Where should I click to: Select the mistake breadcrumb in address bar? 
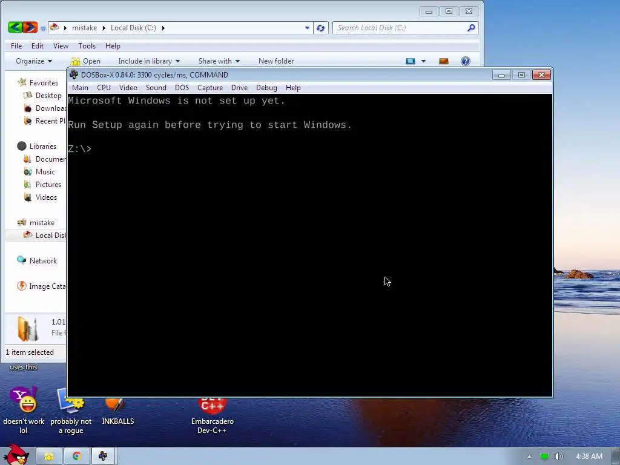point(84,28)
